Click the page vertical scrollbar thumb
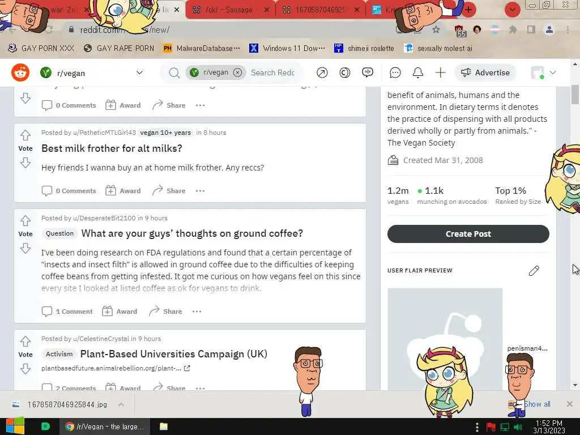Image resolution: width=580 pixels, height=435 pixels. coord(575,95)
